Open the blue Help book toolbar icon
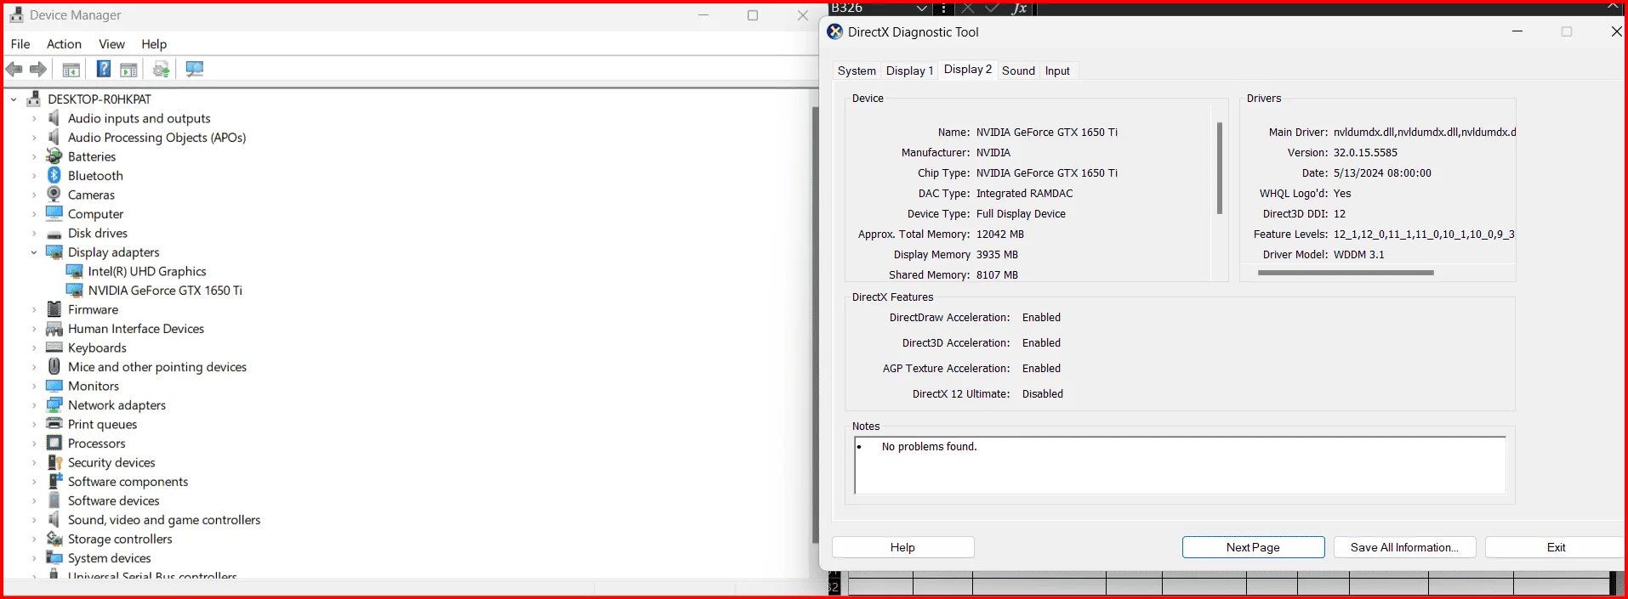Image resolution: width=1628 pixels, height=599 pixels. 103,69
